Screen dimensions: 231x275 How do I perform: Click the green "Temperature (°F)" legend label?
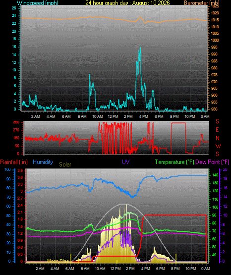pos(174,162)
